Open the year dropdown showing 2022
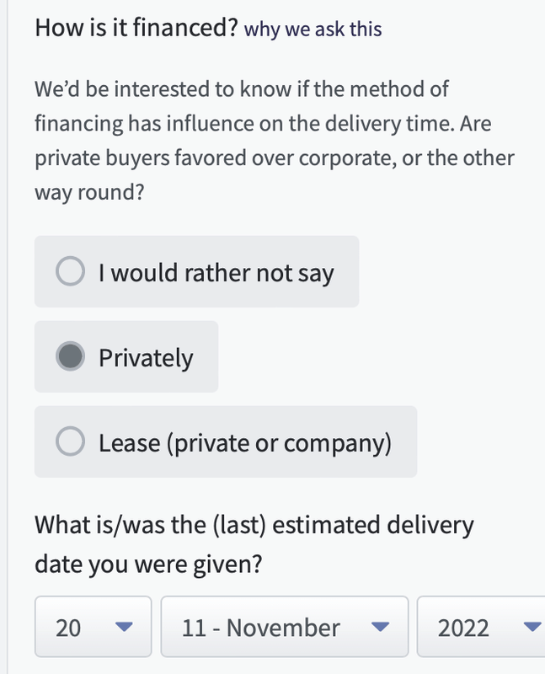This screenshot has height=674, width=545. click(480, 627)
